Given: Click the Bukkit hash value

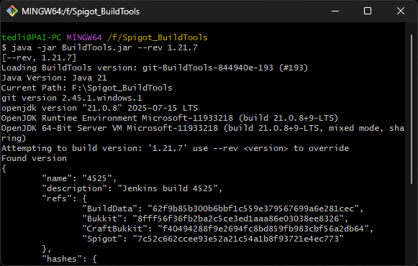Looking at the screenshot, I should point(238,219).
